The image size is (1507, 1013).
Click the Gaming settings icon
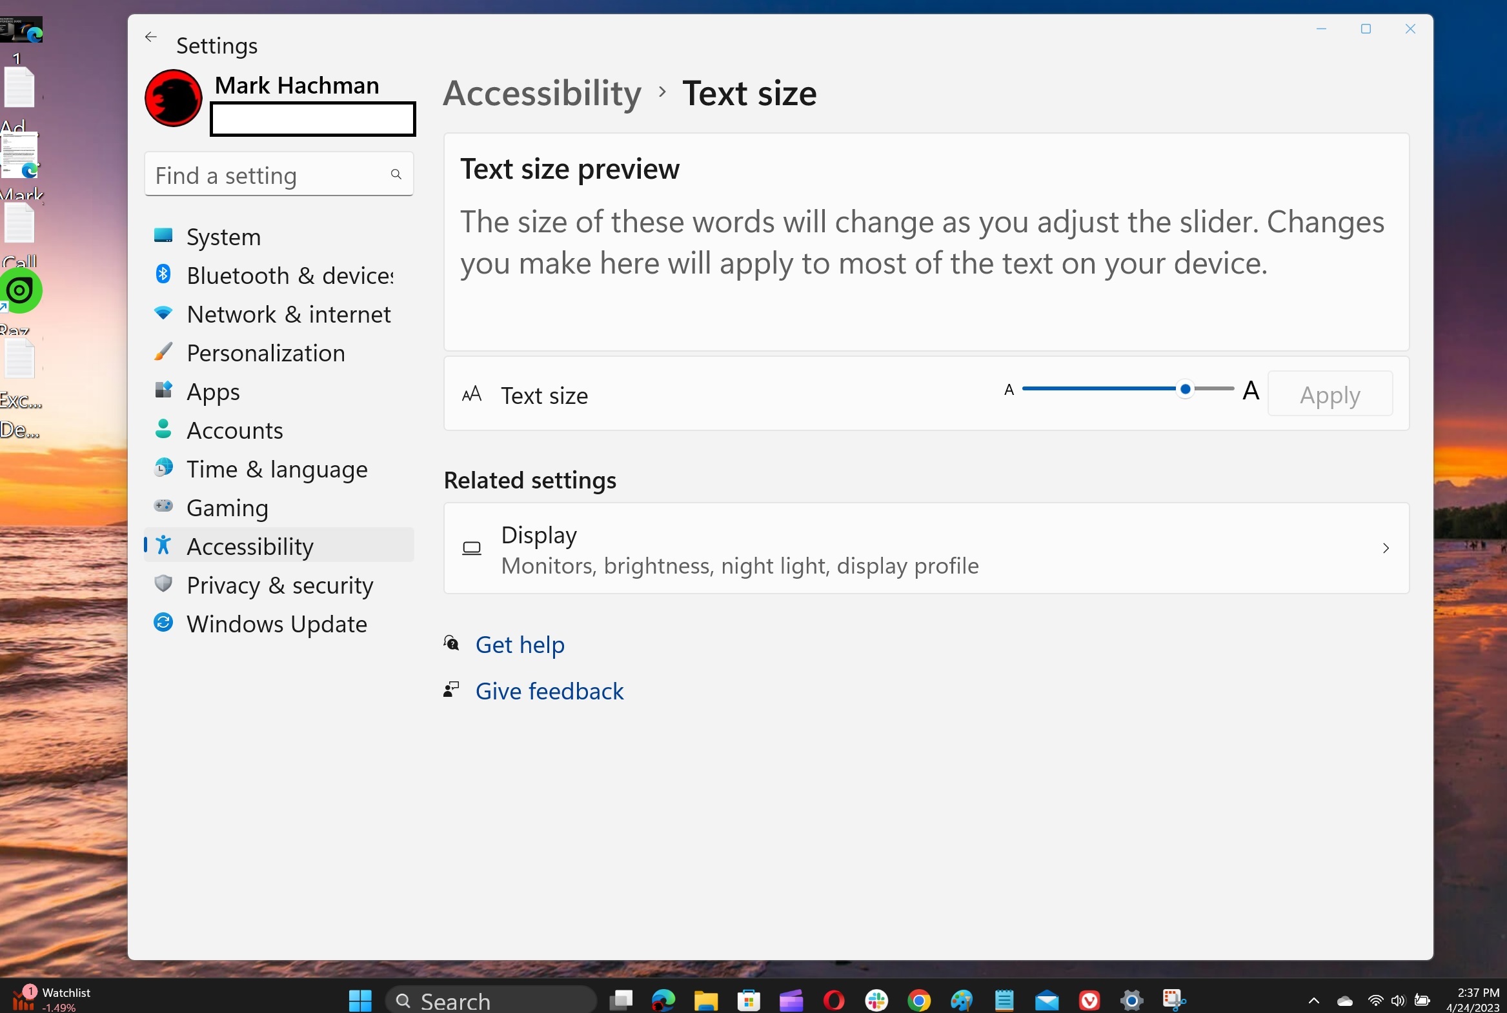[x=163, y=506]
